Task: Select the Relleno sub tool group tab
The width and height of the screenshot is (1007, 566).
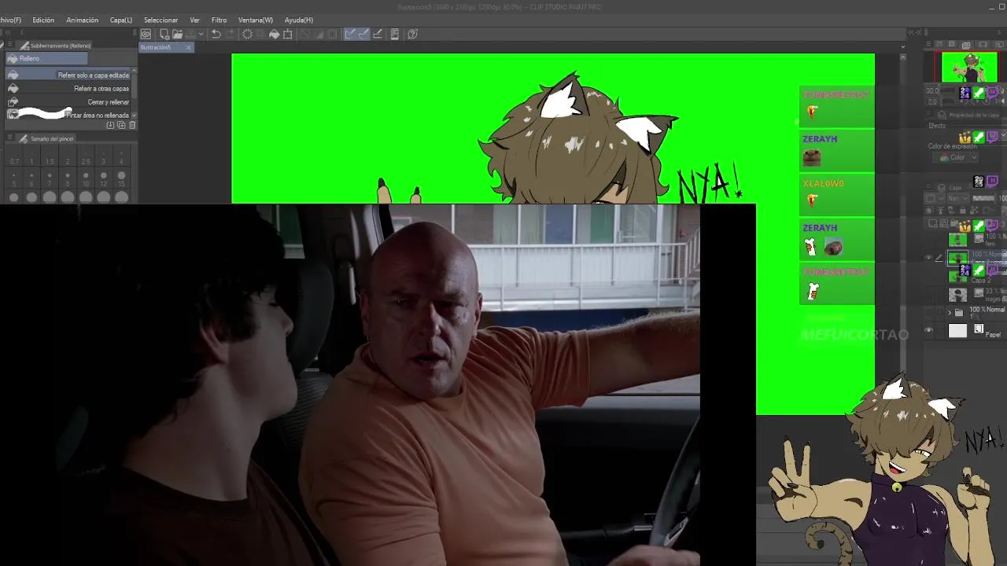Action: (47, 59)
